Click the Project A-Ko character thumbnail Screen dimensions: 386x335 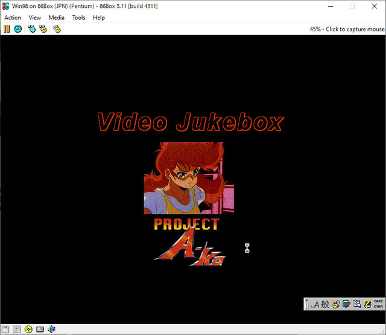coord(189,178)
